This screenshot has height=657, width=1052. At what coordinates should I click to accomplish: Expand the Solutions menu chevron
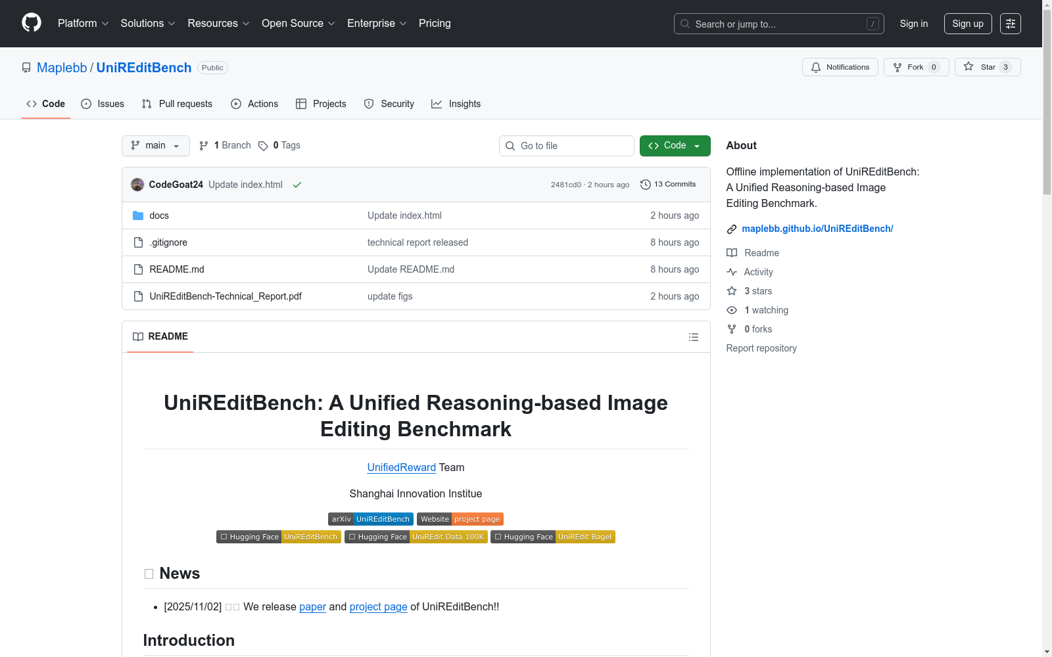pos(172,23)
